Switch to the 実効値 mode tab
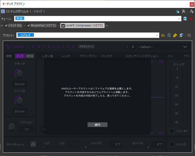 click(x=30, y=56)
